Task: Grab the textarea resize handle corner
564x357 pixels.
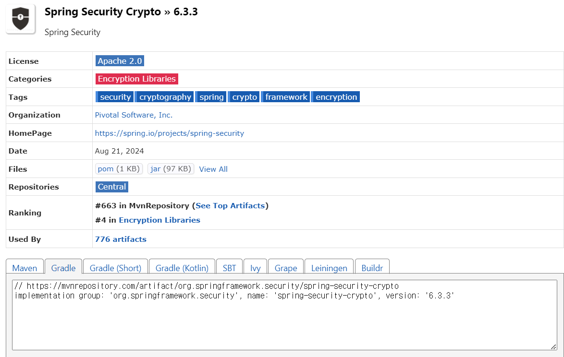Action: pyautogui.click(x=553, y=346)
